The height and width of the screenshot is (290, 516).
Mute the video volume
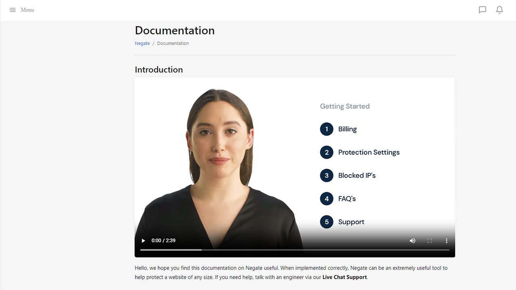point(412,241)
